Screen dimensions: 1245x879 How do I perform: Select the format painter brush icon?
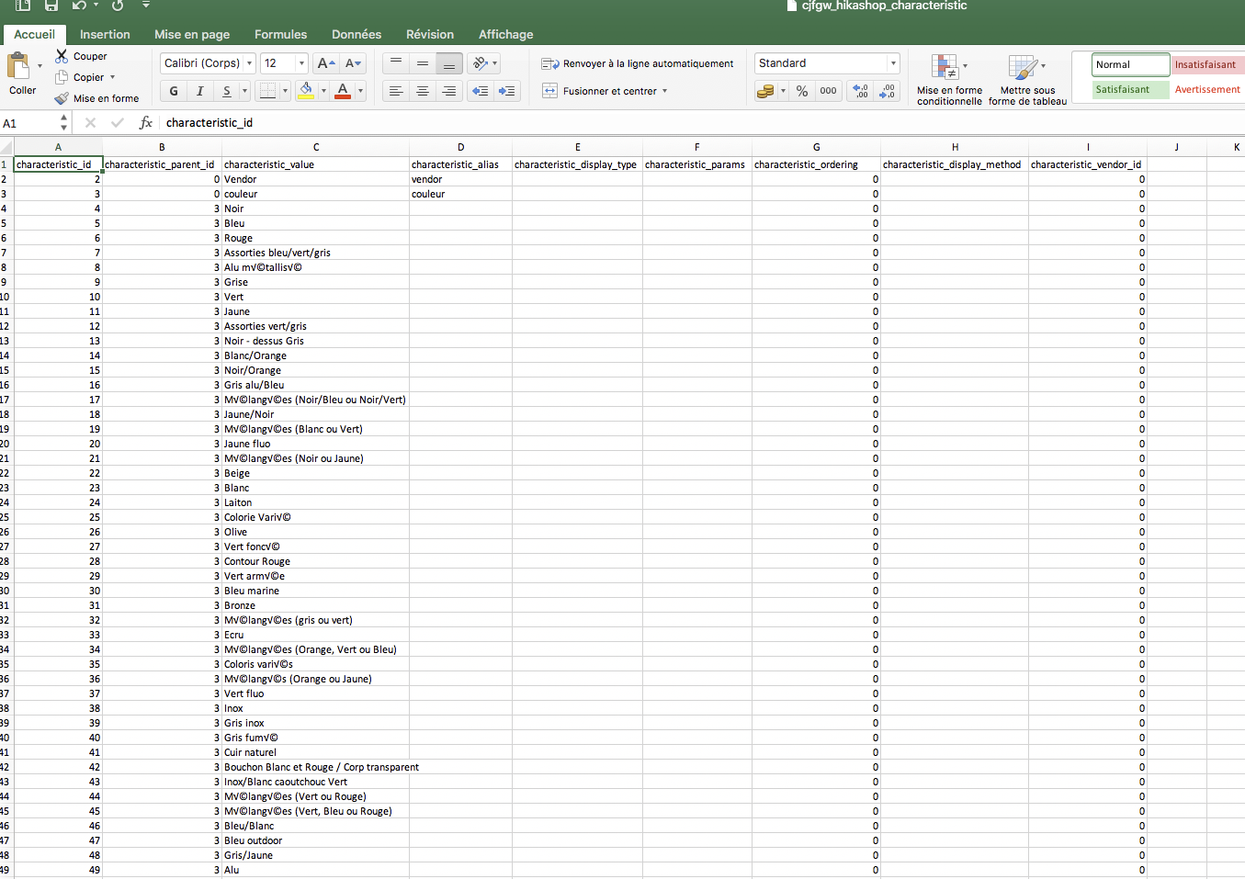pos(62,98)
